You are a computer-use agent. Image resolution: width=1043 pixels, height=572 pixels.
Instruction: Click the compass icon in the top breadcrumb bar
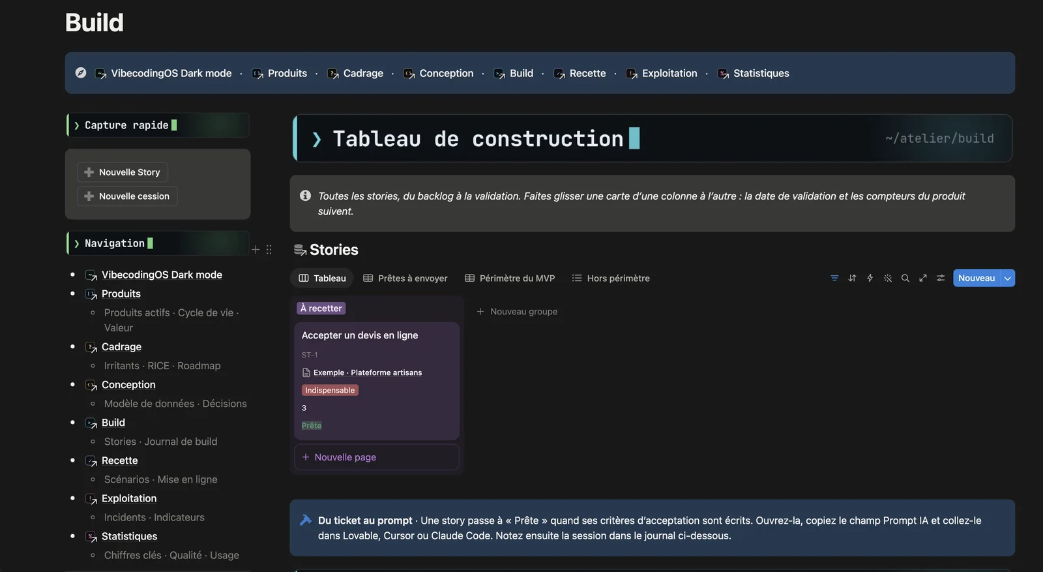coord(81,73)
